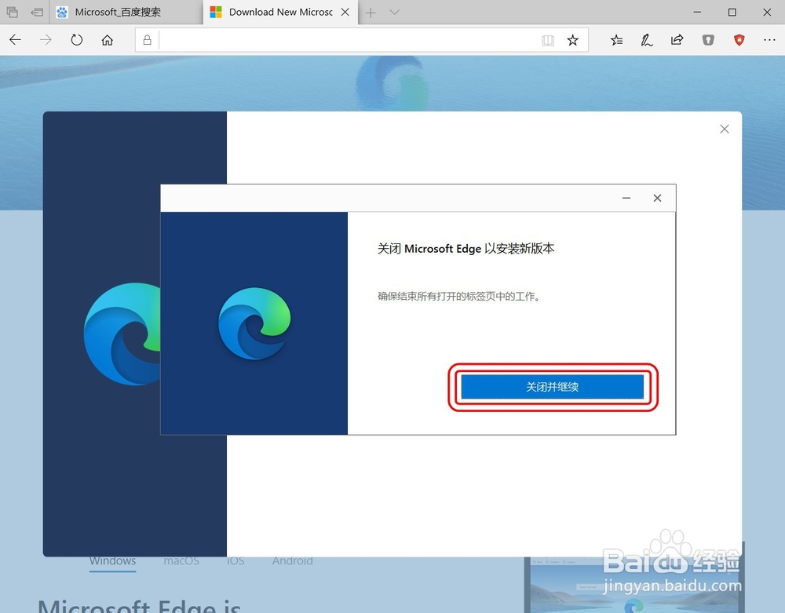Maximize the browser window
Viewport: 785px width, 613px height.
point(732,12)
